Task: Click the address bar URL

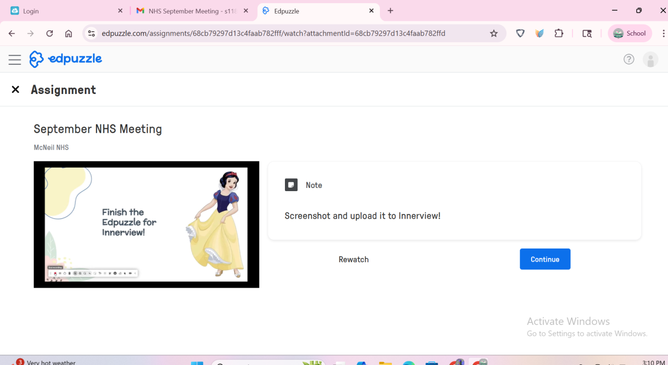Action: coord(273,33)
